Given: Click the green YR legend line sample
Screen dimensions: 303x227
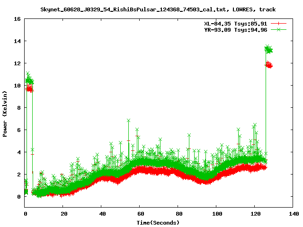Looking at the screenshot, I should pyautogui.click(x=278, y=30).
